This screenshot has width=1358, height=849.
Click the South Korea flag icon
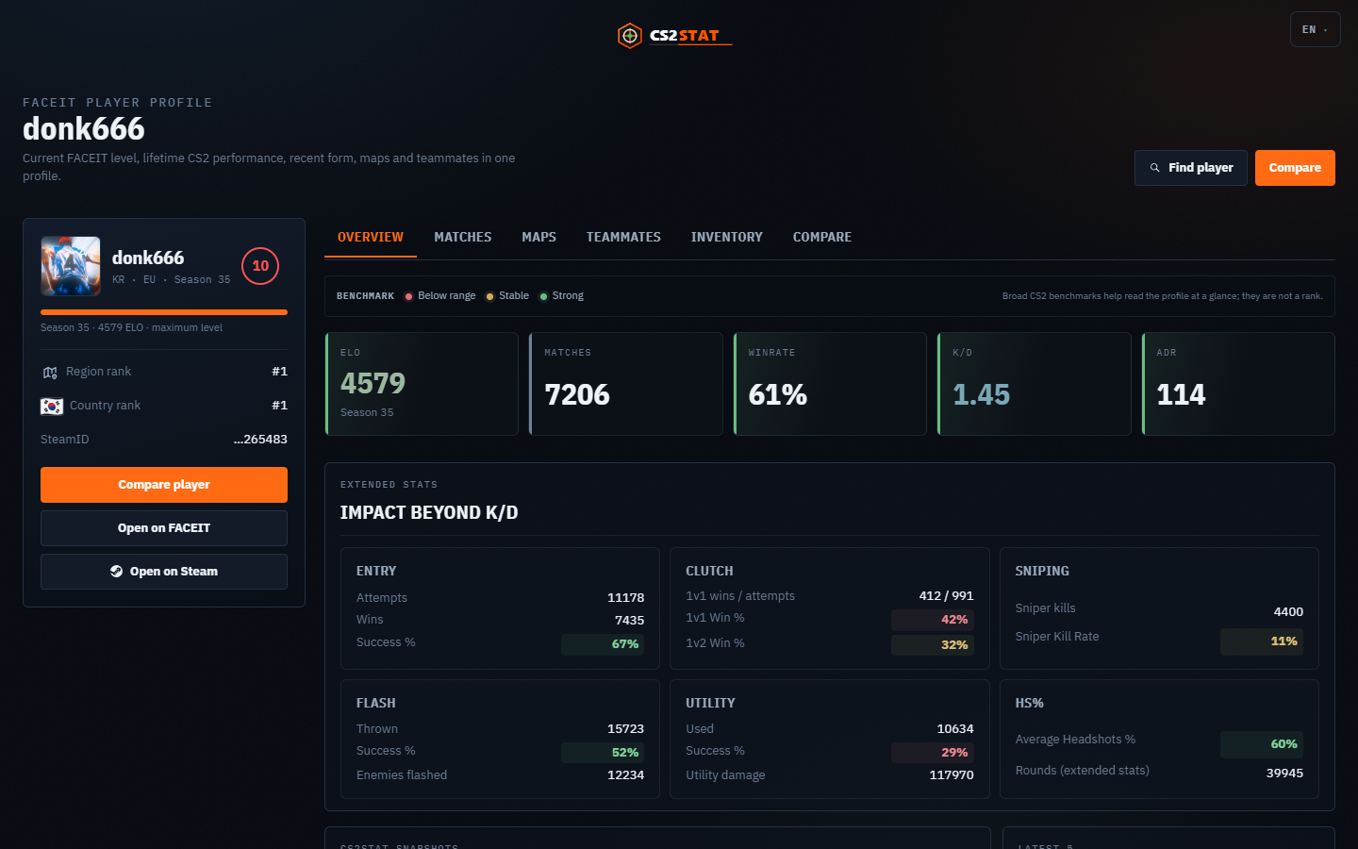52,407
